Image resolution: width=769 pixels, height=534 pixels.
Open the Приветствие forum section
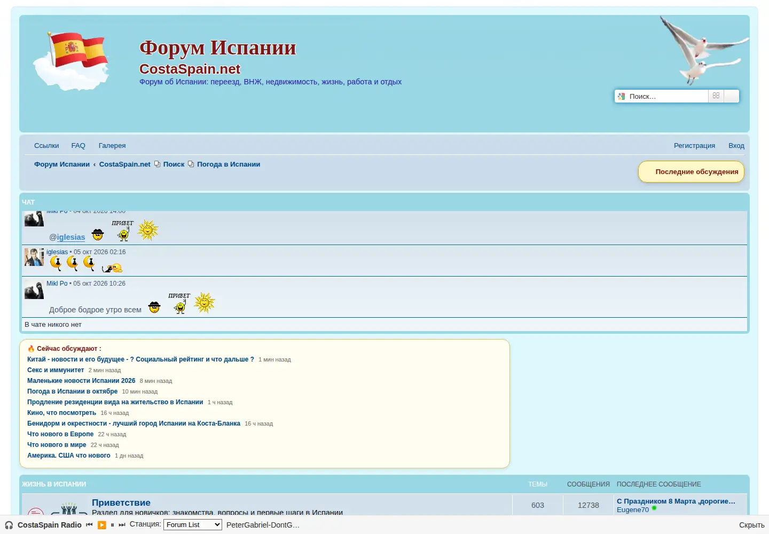tap(121, 502)
